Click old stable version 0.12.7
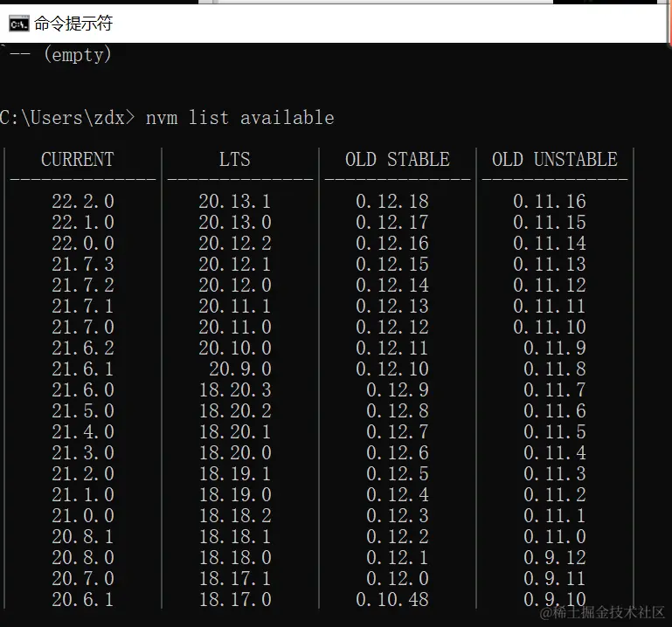 (398, 432)
